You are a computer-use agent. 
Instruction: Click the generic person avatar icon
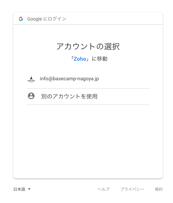[x=31, y=96]
